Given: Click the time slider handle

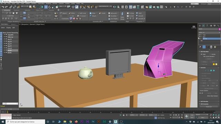Looking at the screenshot, I should 10,109.
